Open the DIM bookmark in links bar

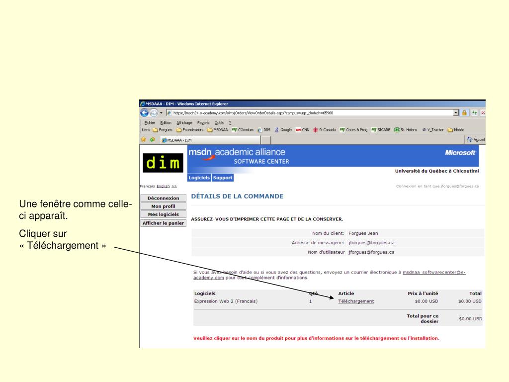click(x=264, y=130)
